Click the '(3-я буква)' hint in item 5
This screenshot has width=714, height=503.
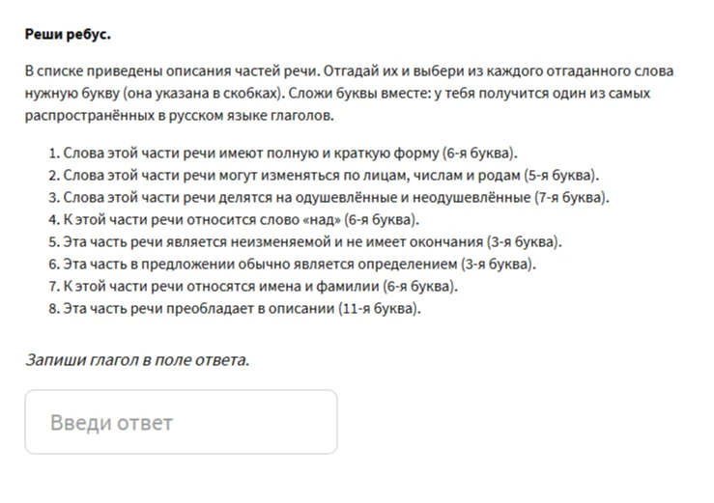[524, 241]
